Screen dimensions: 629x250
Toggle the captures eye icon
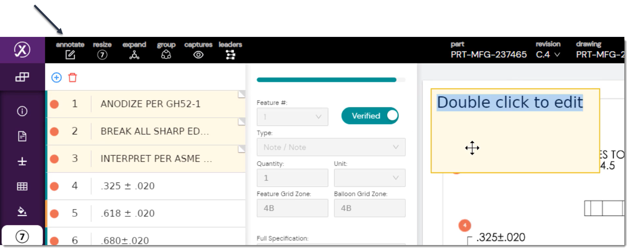coord(198,55)
